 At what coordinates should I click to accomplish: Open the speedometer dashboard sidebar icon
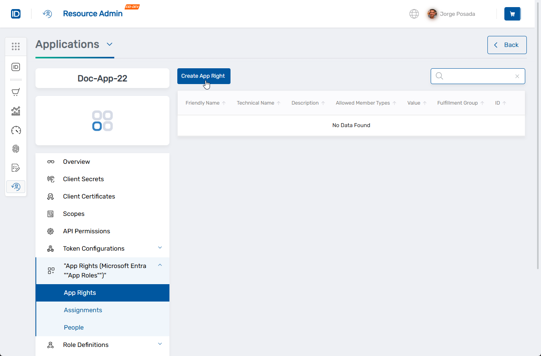tap(16, 130)
